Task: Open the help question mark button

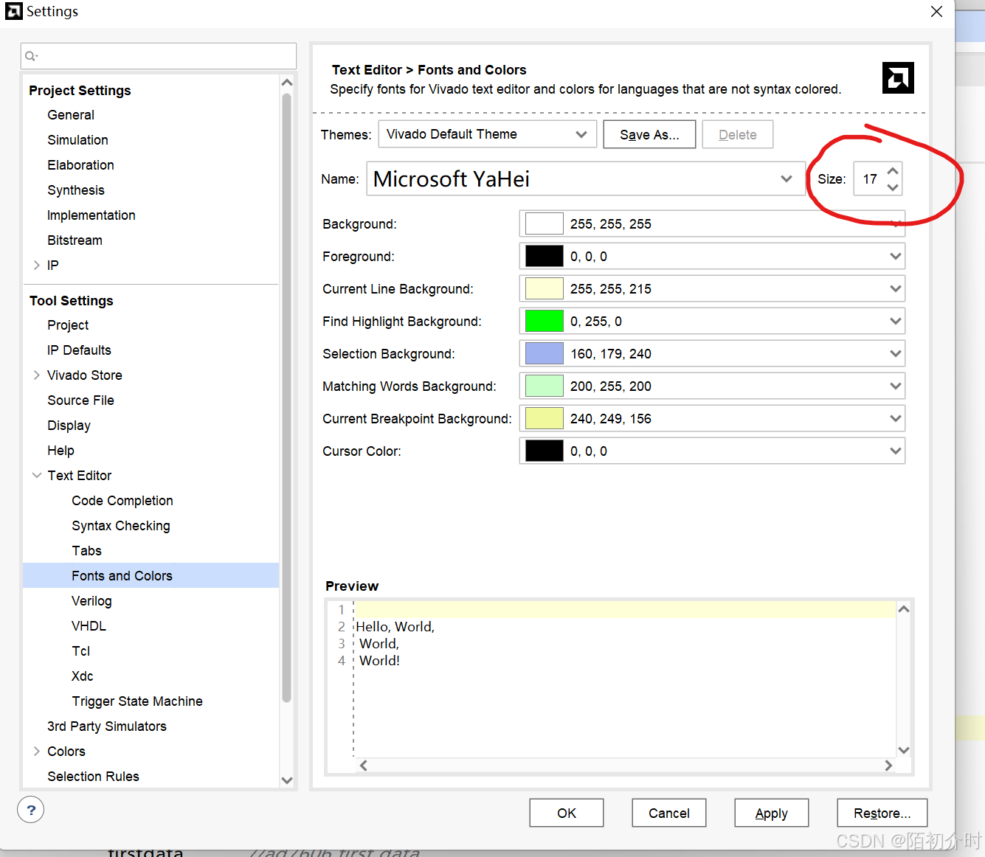Action: coord(31,810)
